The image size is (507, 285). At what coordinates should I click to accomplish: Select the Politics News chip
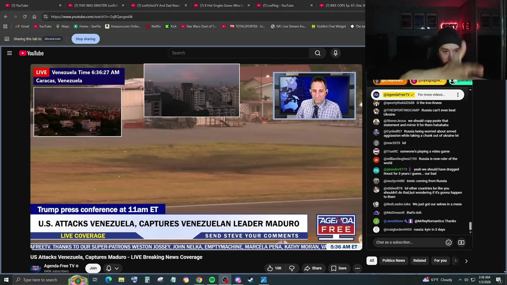pos(393,261)
